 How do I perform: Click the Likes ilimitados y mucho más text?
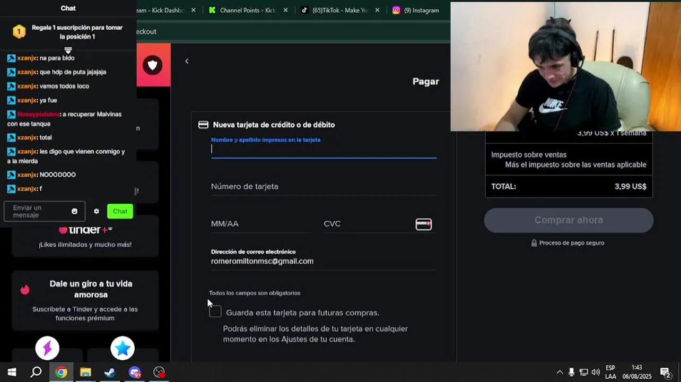(85, 245)
